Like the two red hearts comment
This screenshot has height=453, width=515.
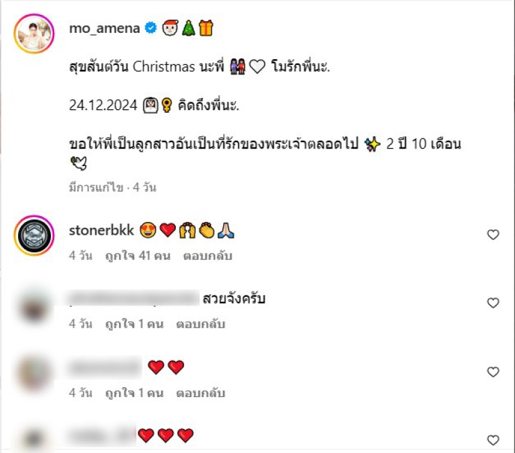click(493, 371)
